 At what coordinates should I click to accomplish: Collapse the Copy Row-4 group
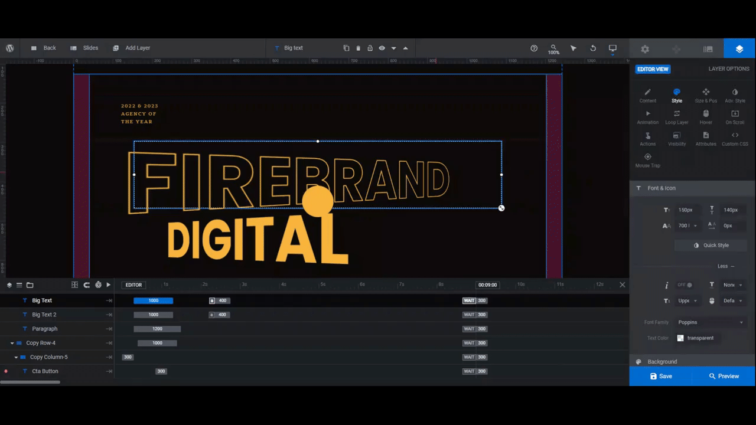(12, 343)
